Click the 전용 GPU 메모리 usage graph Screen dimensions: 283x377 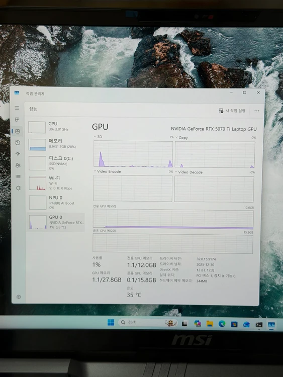173,219
